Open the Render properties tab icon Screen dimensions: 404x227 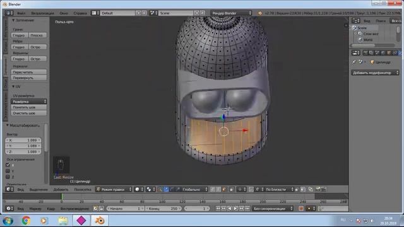click(365, 53)
